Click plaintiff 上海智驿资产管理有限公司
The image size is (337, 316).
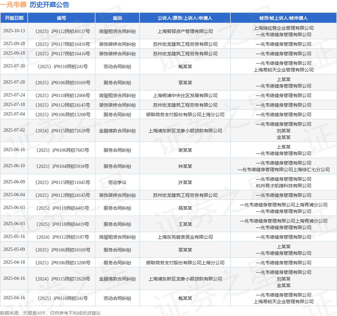(185, 31)
